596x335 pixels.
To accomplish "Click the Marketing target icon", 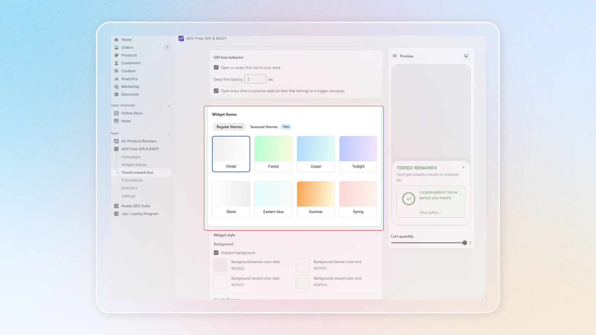I will click(116, 87).
